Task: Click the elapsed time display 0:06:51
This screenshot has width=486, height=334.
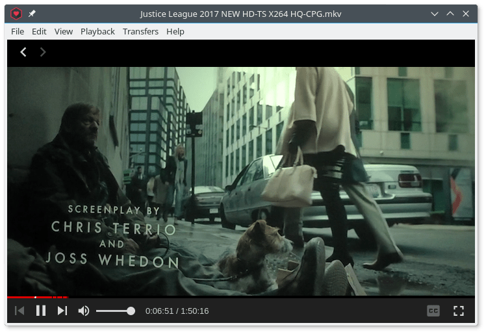Action: (159, 311)
